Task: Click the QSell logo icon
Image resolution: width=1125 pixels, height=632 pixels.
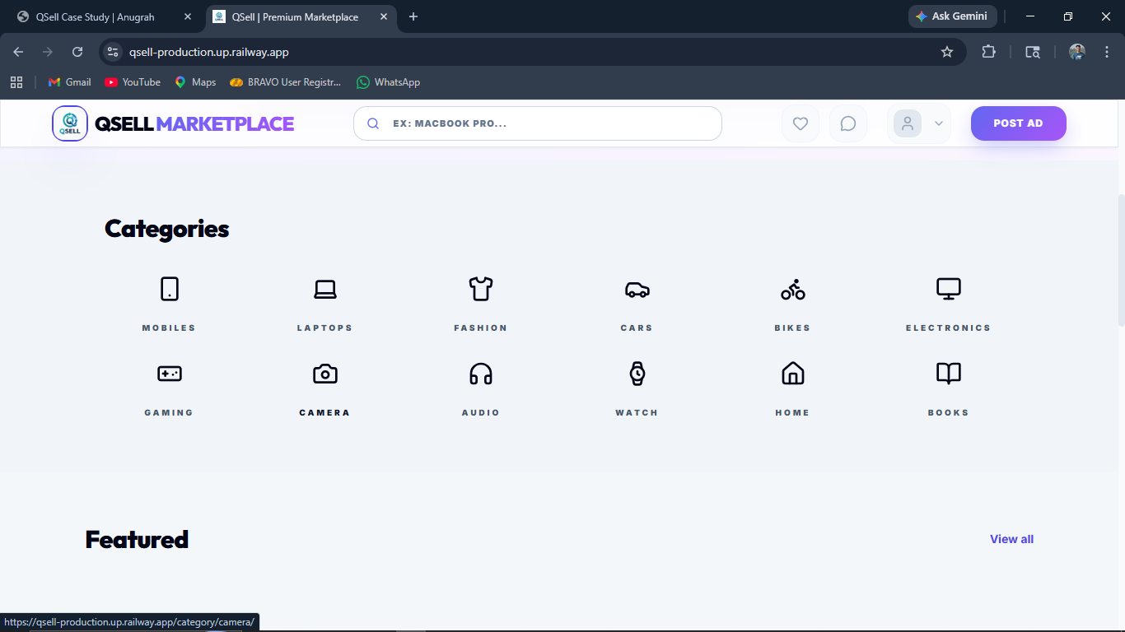Action: coord(70,123)
